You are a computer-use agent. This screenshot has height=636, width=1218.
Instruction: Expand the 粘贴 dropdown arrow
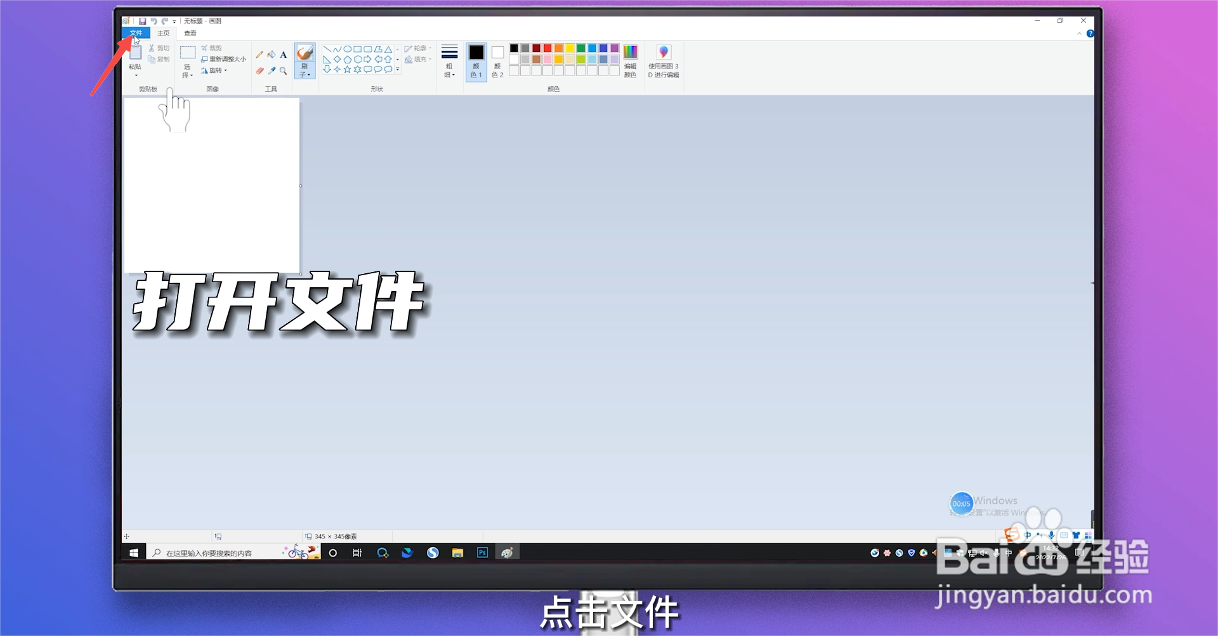tap(136, 75)
